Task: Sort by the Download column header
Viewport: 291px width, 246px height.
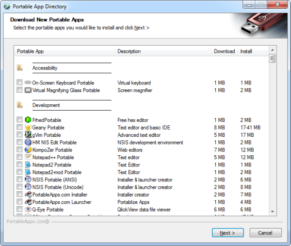Action: pos(225,51)
